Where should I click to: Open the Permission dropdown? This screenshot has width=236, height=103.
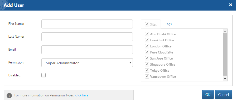pyautogui.click(x=87, y=63)
